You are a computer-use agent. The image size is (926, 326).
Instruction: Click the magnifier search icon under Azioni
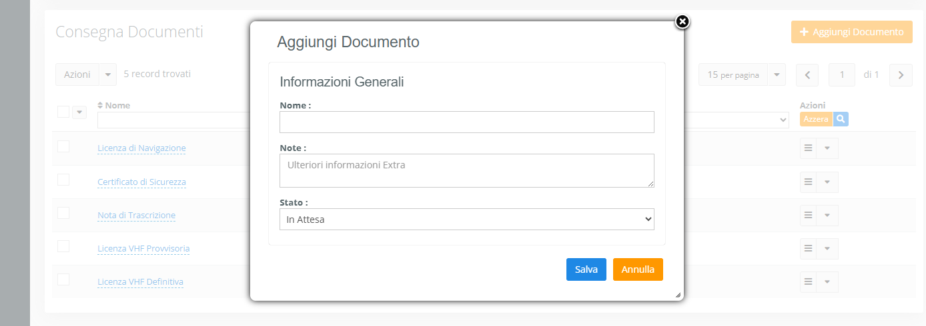pyautogui.click(x=841, y=119)
